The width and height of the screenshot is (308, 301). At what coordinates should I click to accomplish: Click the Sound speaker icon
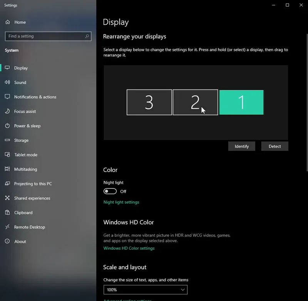coord(7,82)
